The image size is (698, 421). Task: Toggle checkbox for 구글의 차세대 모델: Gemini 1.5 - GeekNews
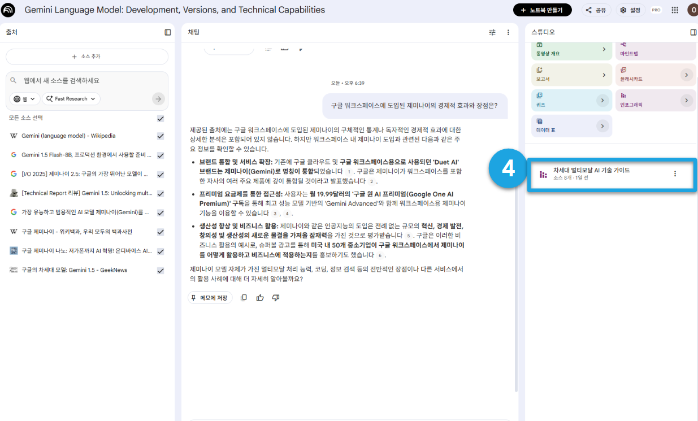pos(161,271)
